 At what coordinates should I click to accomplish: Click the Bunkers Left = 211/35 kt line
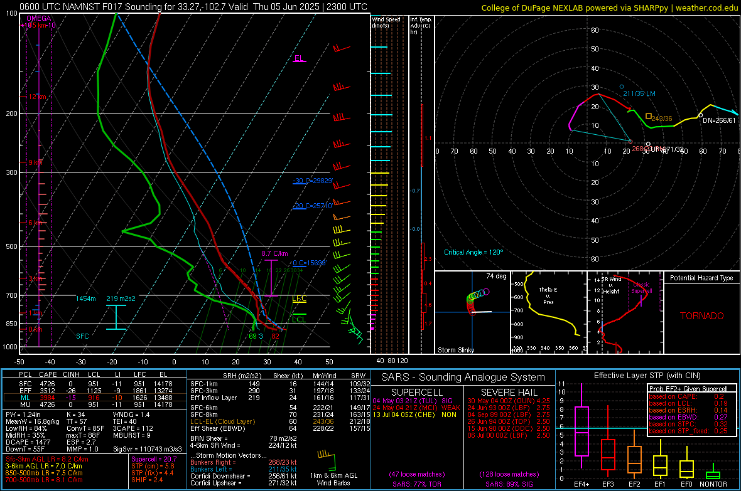pyautogui.click(x=244, y=469)
